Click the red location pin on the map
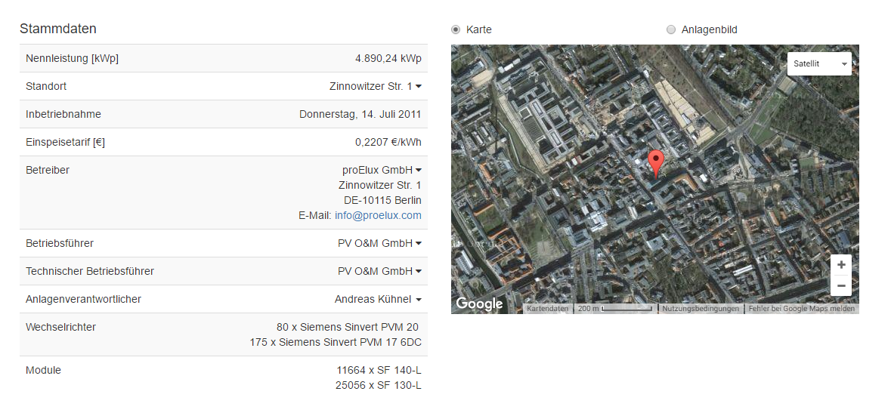The height and width of the screenshot is (416, 891). point(656,163)
